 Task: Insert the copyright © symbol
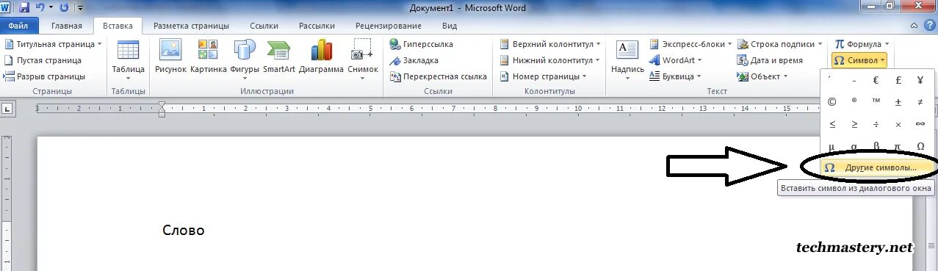[x=831, y=102]
